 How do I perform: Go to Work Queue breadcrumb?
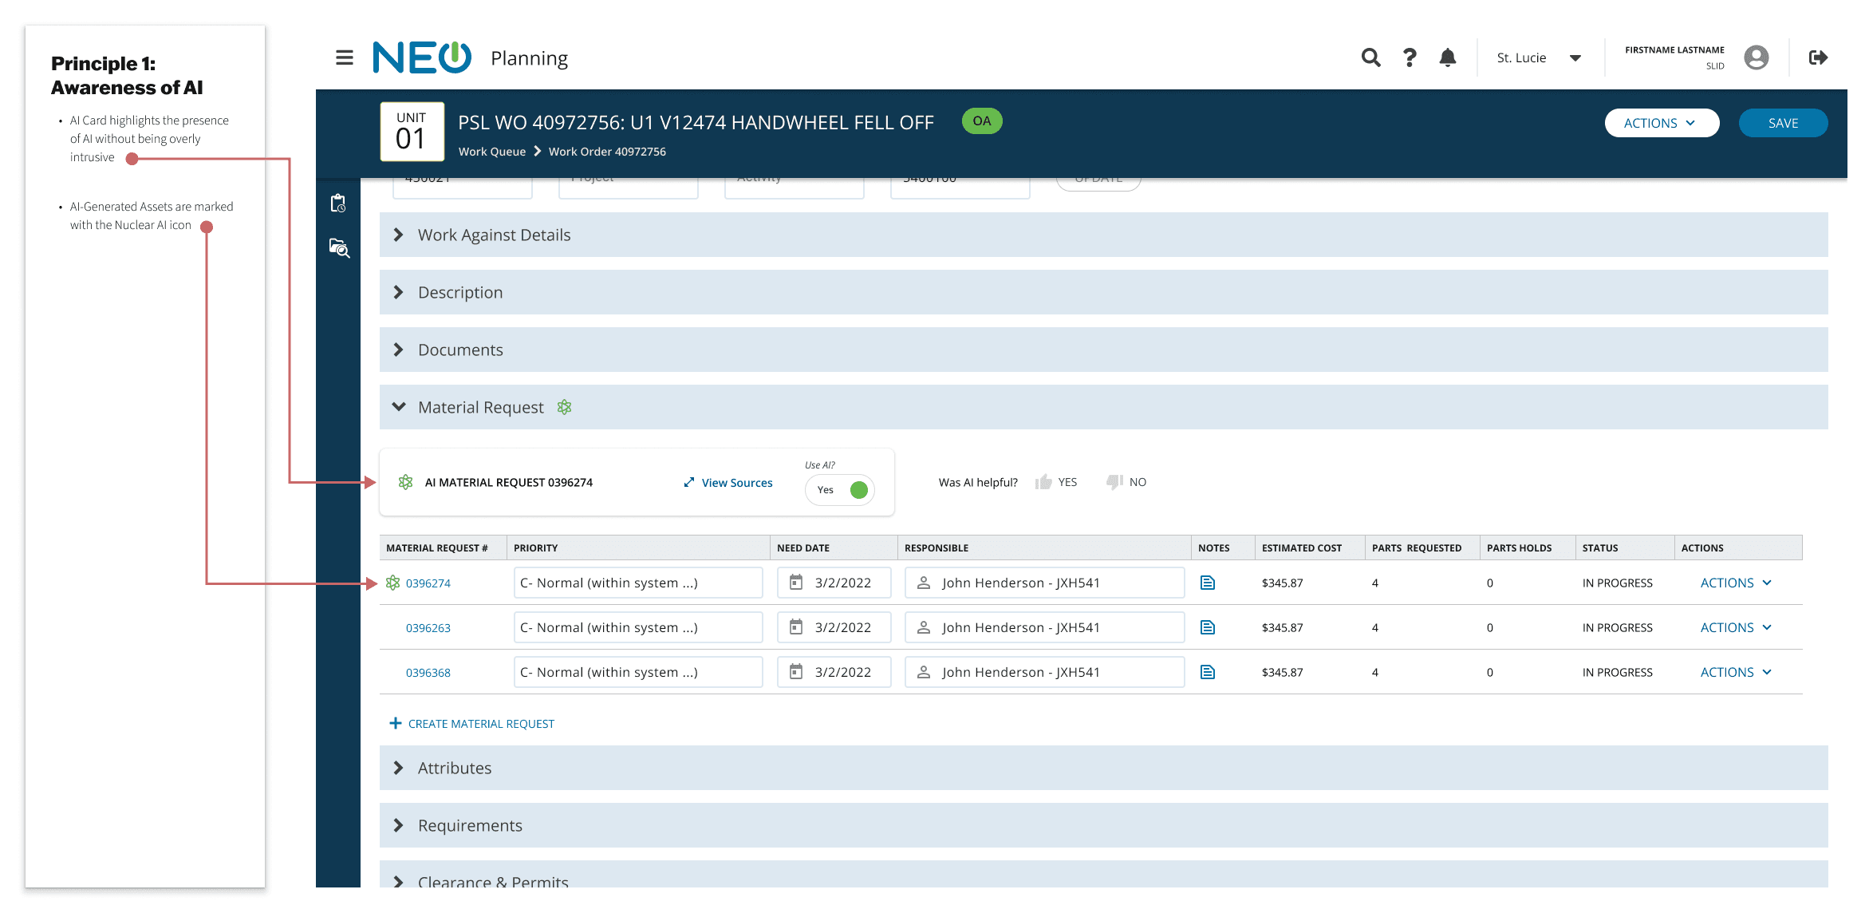(x=491, y=152)
